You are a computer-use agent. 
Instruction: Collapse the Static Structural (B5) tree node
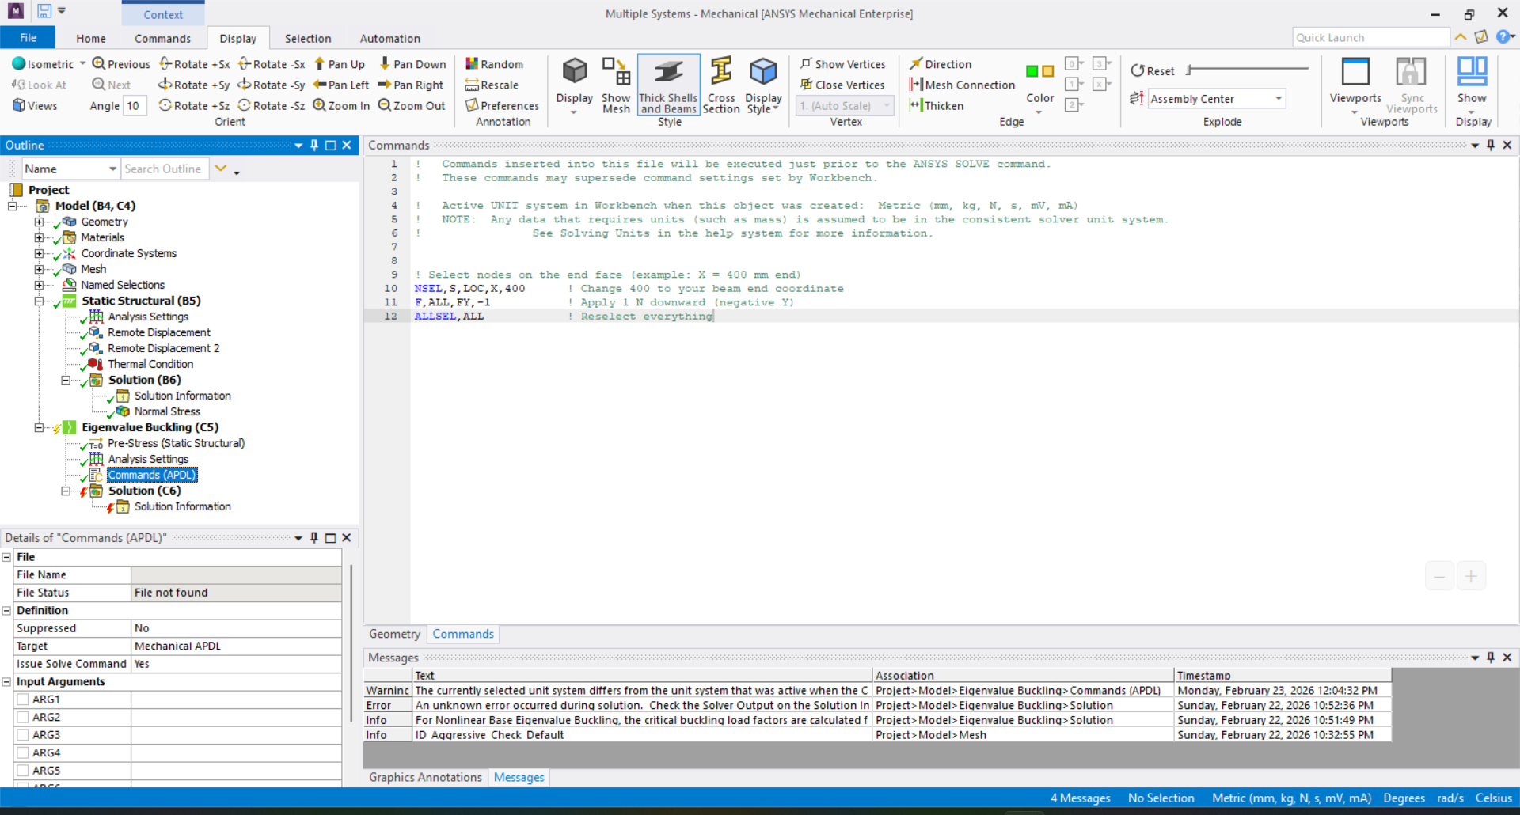coord(39,301)
